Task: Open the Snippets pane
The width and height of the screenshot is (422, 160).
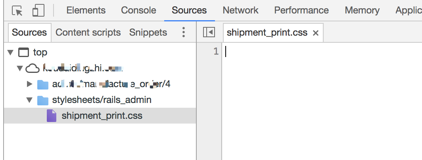Action: (x=148, y=32)
